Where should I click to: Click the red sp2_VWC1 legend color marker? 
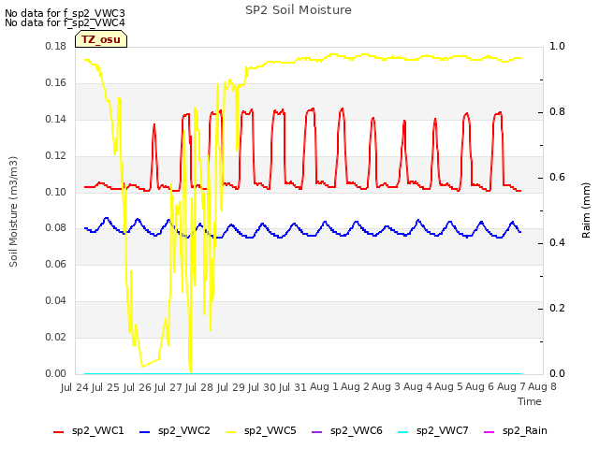coord(58,432)
